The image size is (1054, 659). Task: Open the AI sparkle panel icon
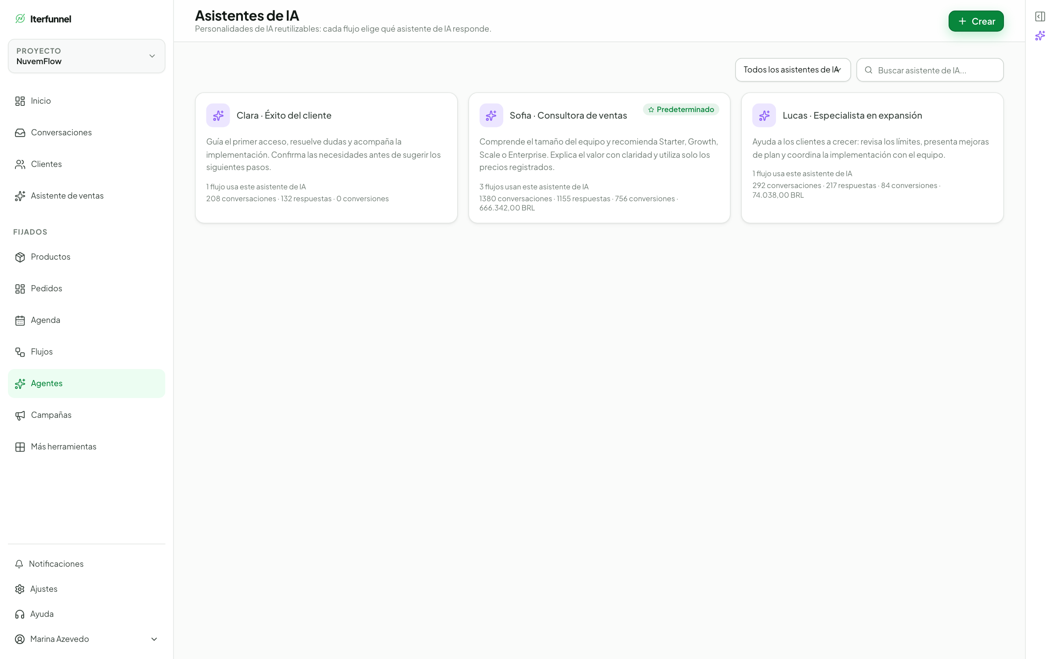(1040, 36)
